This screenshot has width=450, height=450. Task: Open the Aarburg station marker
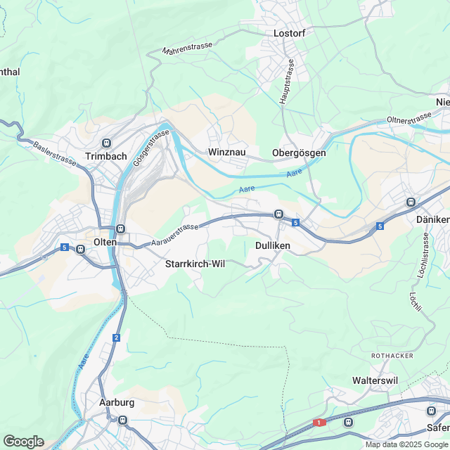pyautogui.click(x=122, y=420)
